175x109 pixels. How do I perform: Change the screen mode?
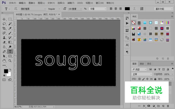[x=10, y=80]
